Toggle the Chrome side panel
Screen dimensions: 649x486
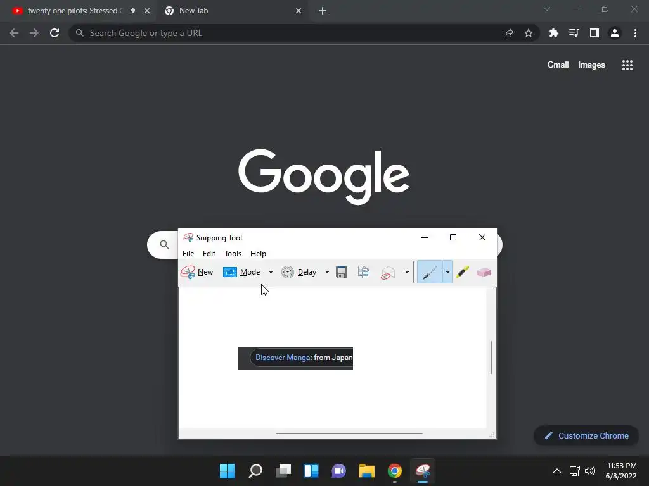tap(594, 33)
